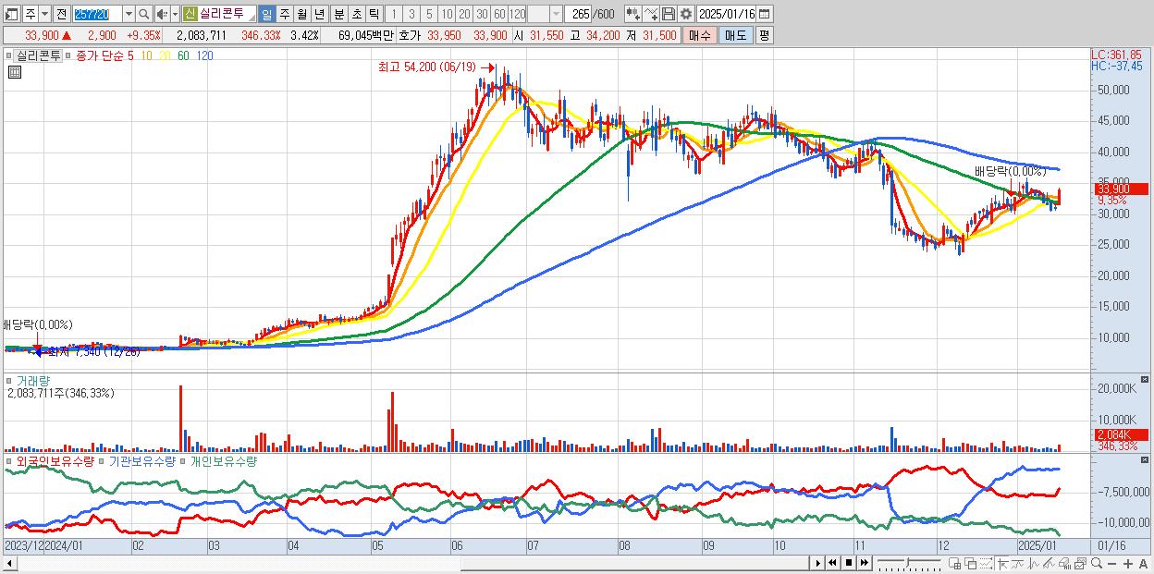Click the 평 button

[764, 35]
